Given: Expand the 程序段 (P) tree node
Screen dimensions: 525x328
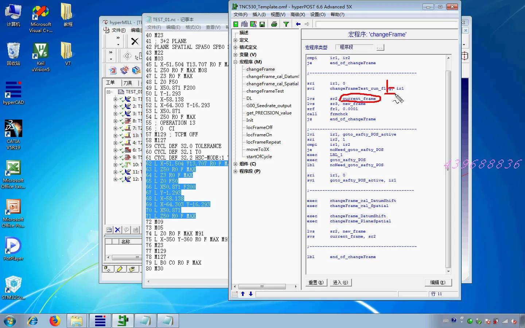Looking at the screenshot, I should [x=236, y=171].
